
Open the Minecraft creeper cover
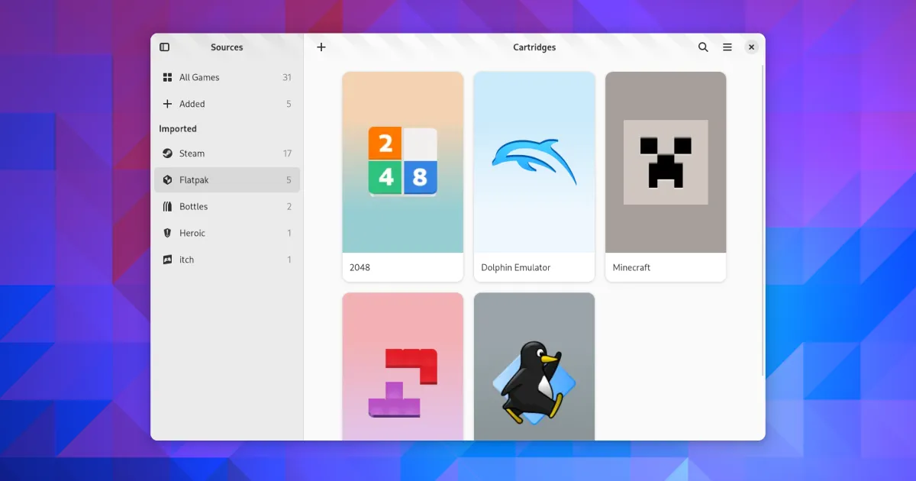point(665,163)
